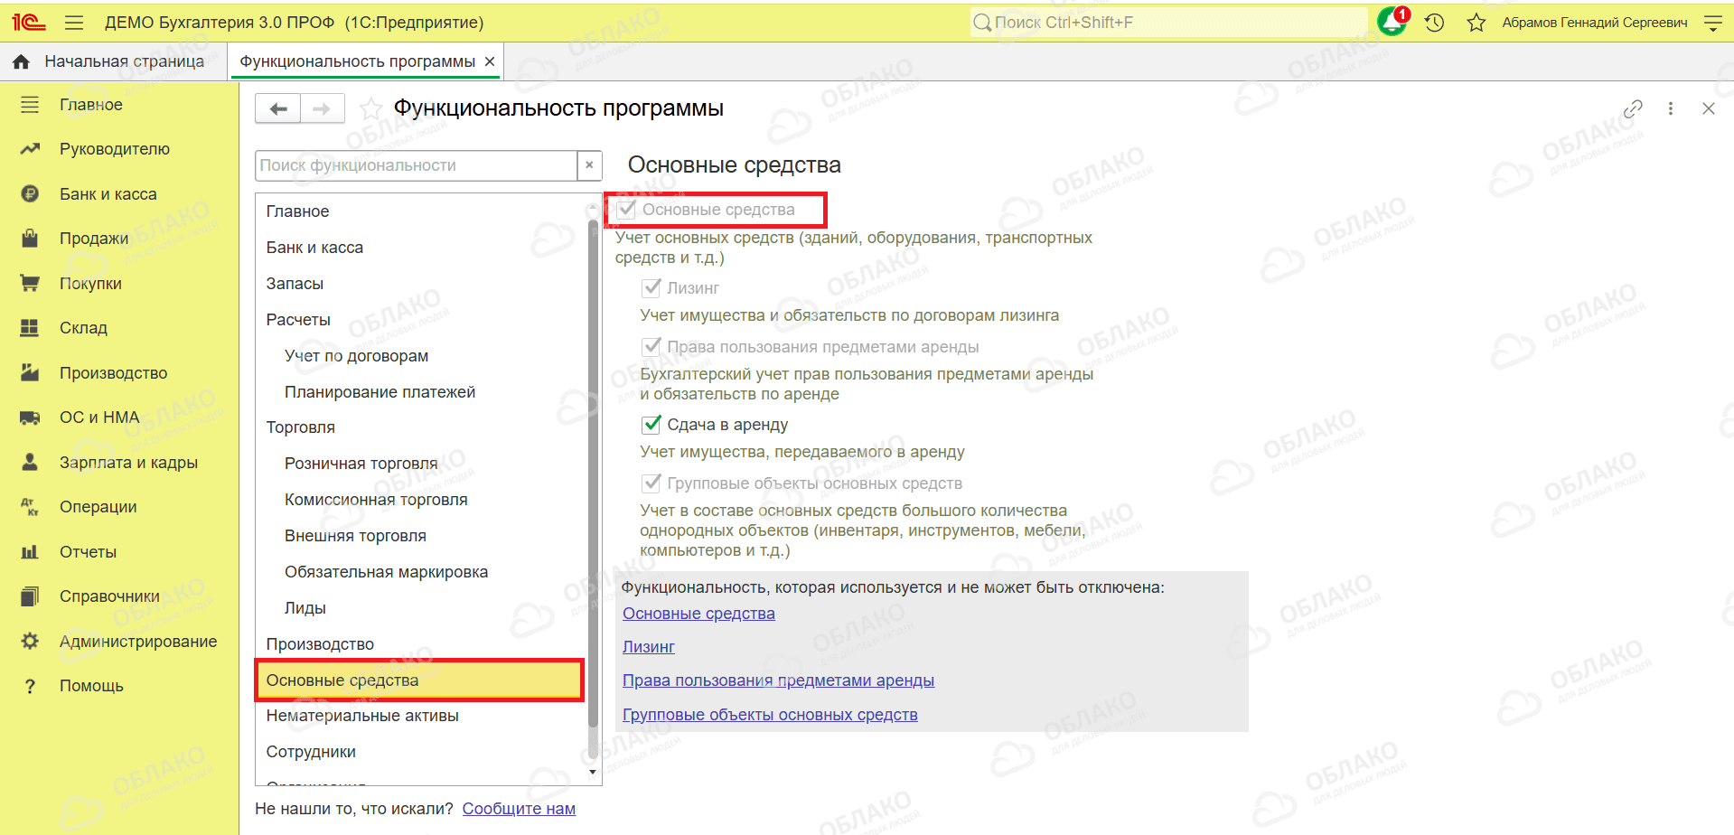Open the three-dot more options menu
The width and height of the screenshot is (1734, 835).
point(1671,108)
